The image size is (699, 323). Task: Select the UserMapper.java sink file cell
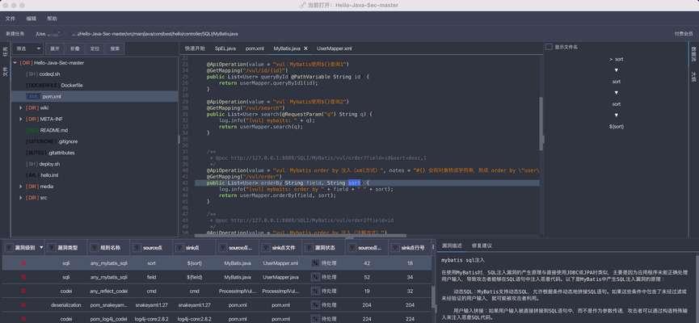280,277
